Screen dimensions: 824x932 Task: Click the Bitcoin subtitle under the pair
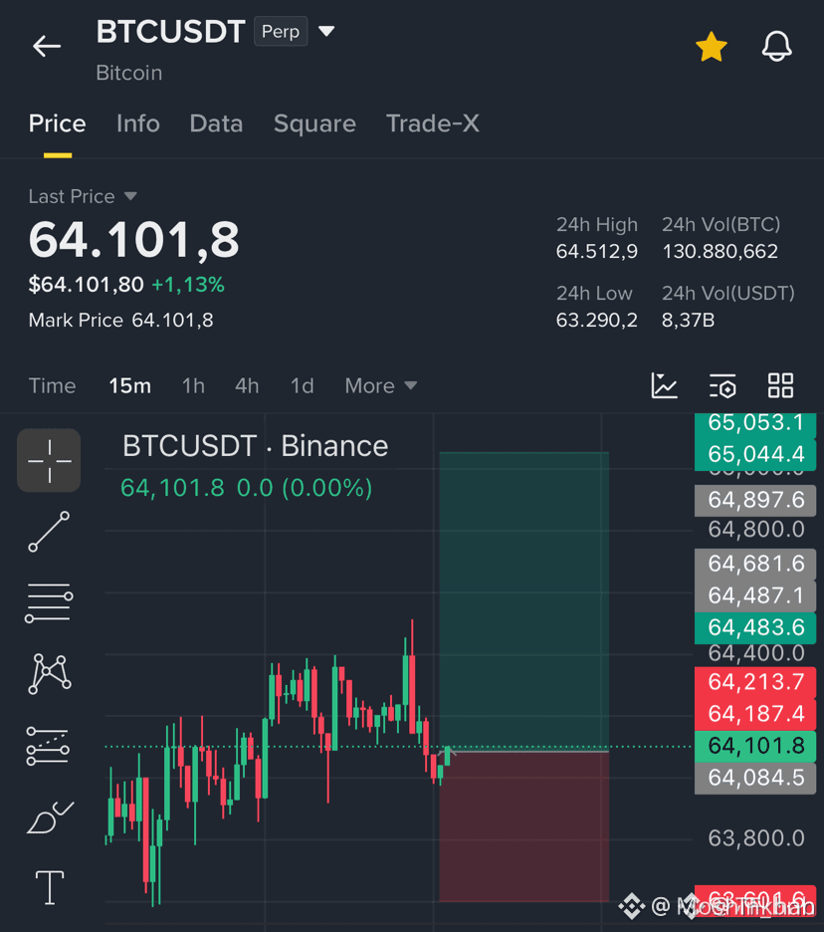[129, 73]
